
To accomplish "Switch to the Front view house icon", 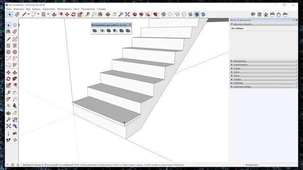I will pos(266,15).
